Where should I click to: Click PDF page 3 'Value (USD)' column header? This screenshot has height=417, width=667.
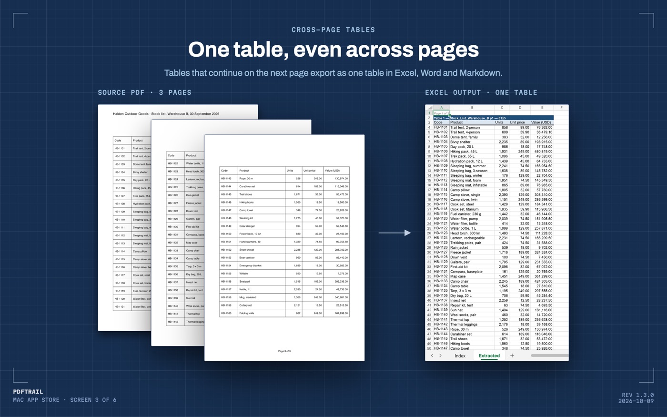pos(336,171)
